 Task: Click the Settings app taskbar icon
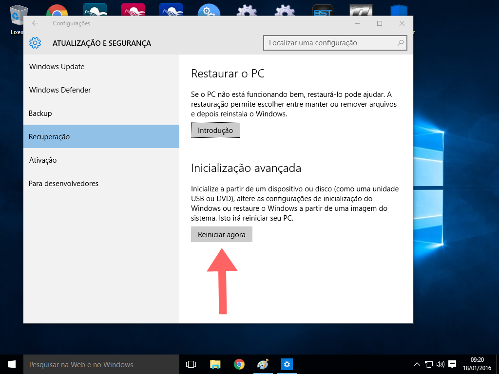(x=287, y=364)
